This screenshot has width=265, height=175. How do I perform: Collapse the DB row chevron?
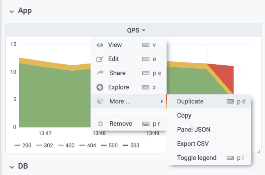12,166
